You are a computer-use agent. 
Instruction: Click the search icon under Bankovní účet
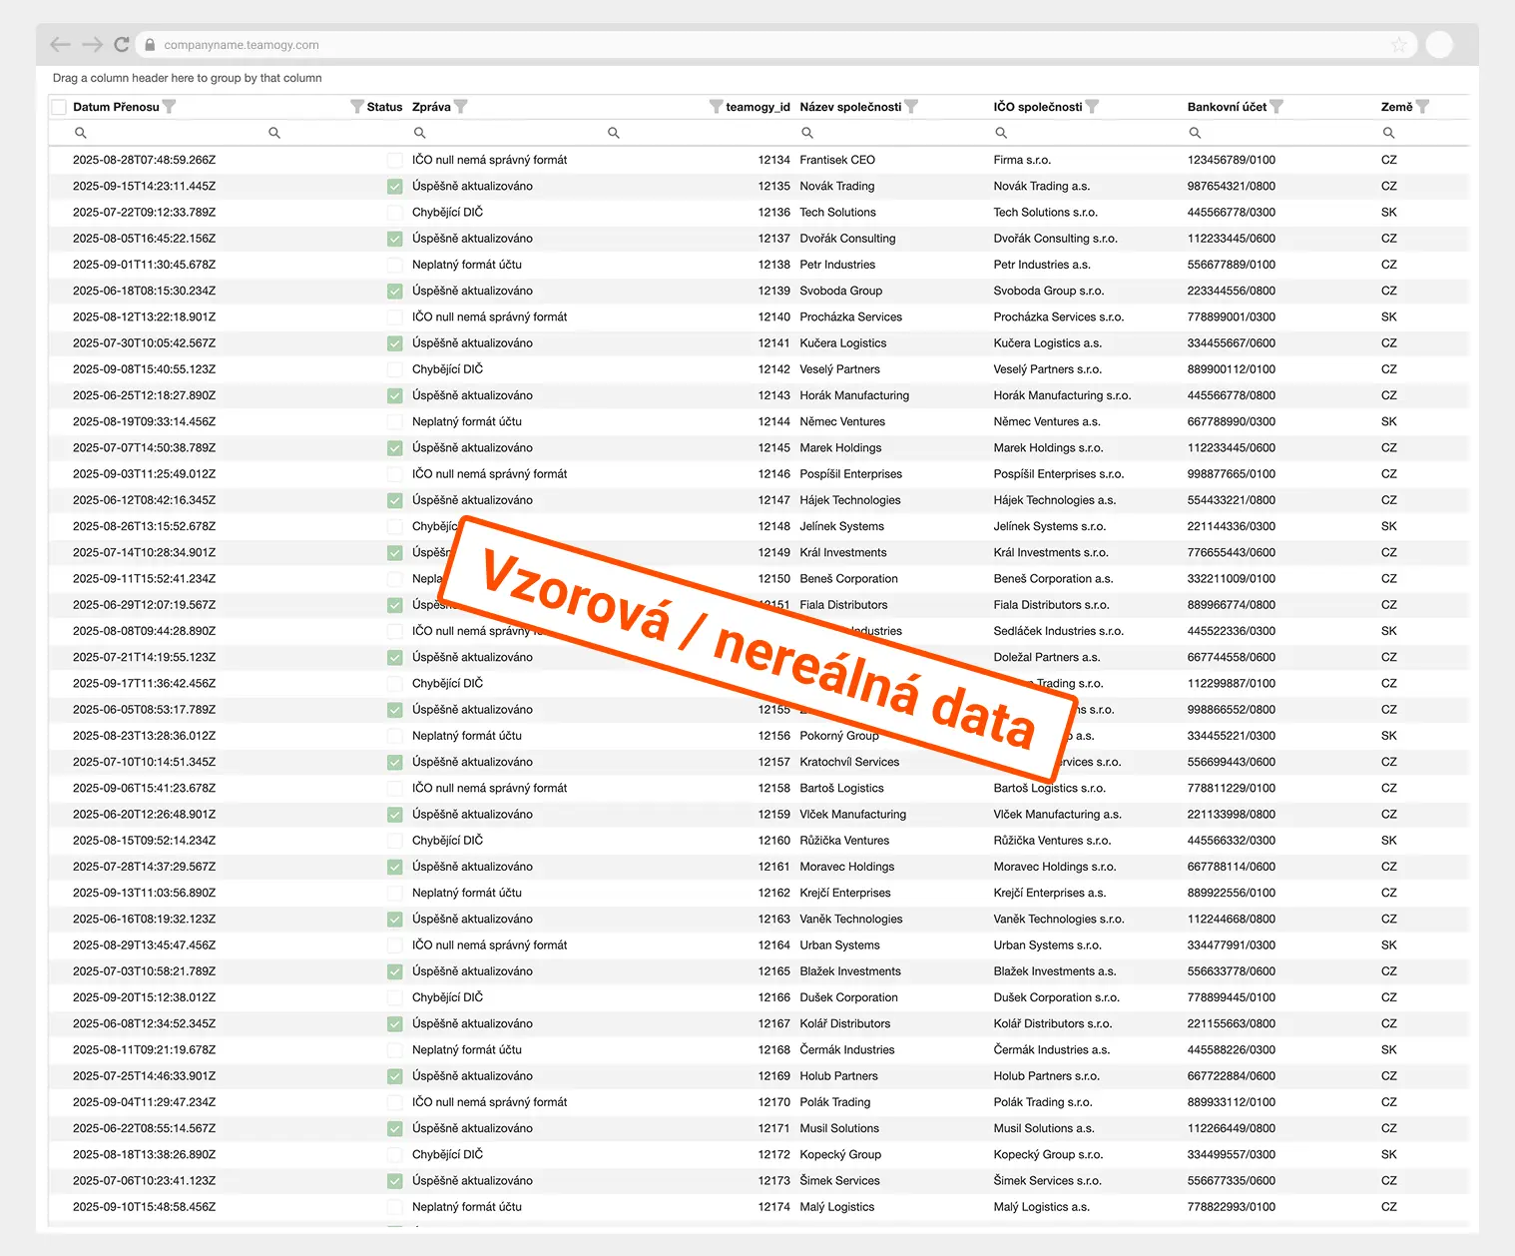(1195, 133)
